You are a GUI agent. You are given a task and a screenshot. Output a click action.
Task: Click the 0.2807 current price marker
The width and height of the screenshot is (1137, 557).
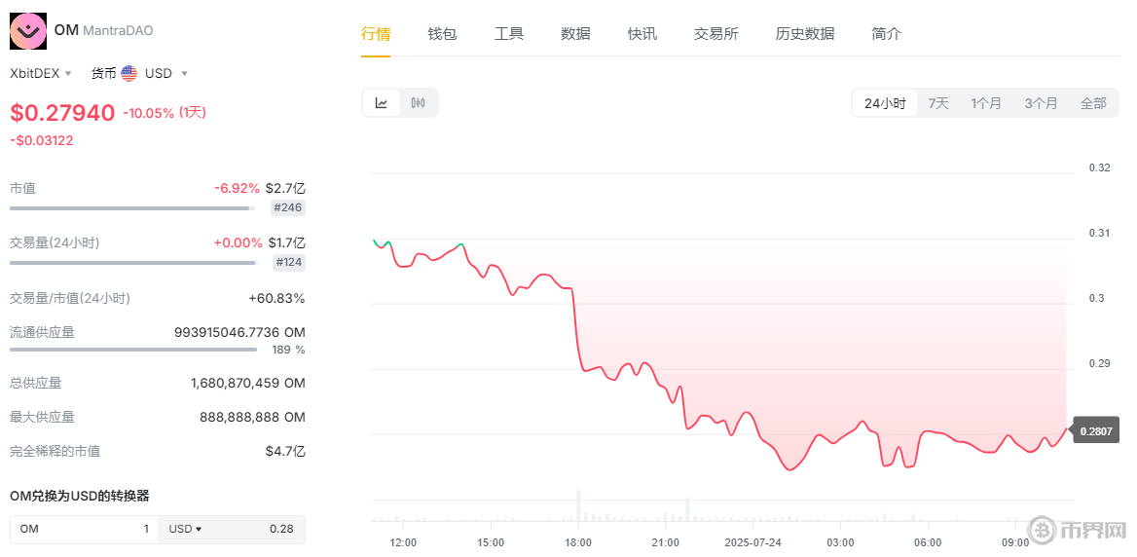1094,430
